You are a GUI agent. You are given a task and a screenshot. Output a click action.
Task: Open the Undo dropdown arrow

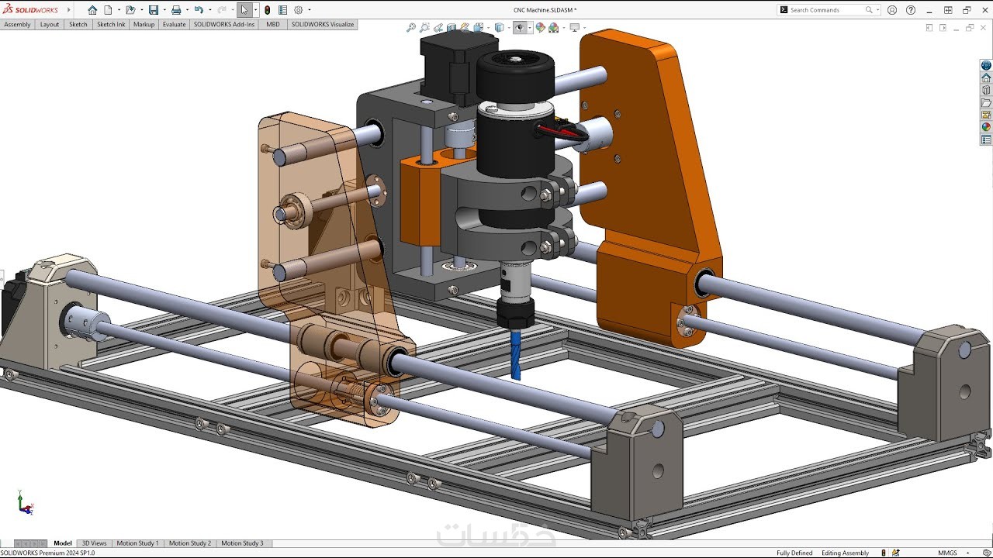(209, 10)
